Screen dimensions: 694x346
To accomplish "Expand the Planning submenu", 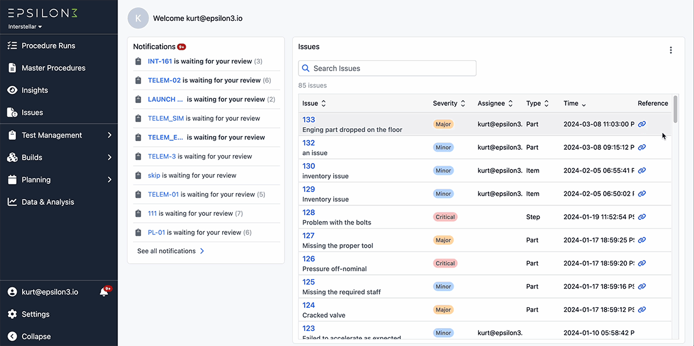I will click(109, 180).
